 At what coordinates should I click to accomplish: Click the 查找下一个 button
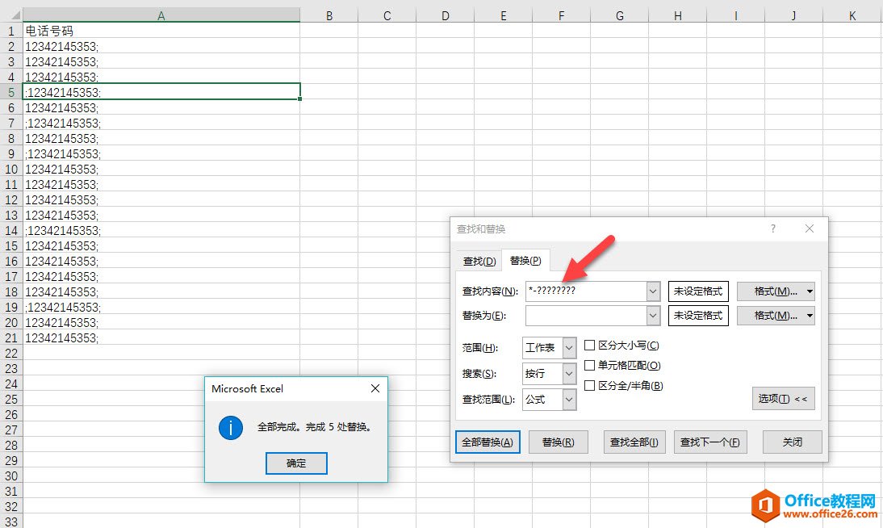[x=710, y=442]
